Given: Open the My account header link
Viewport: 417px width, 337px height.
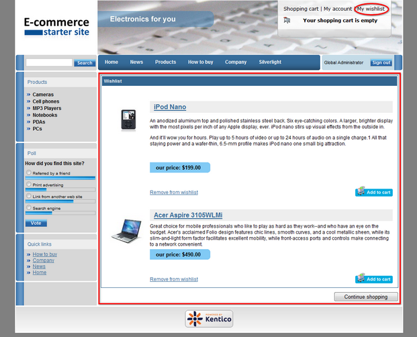Looking at the screenshot, I should (x=338, y=9).
